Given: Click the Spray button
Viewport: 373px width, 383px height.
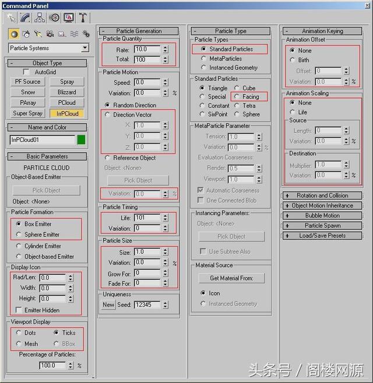Looking at the screenshot, I should [x=67, y=82].
